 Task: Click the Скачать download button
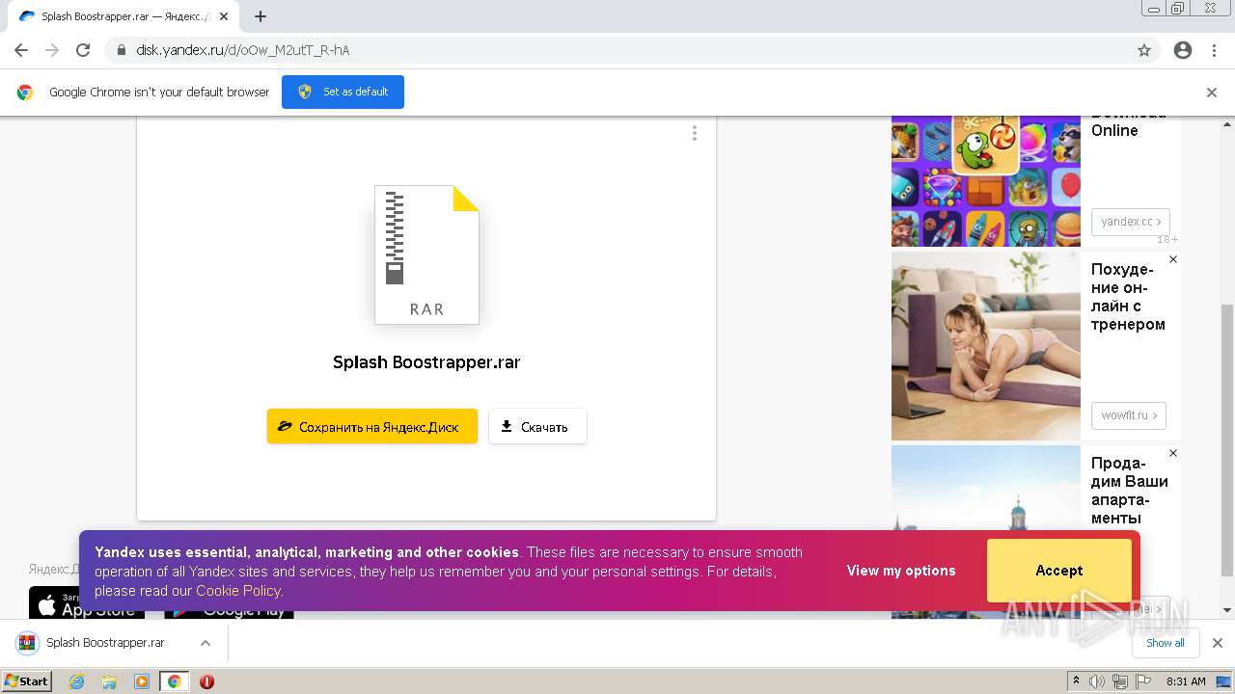point(537,426)
